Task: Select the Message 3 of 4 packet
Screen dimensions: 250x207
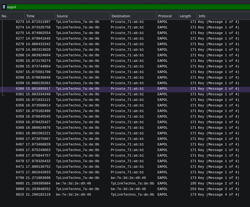Action: coord(106,189)
